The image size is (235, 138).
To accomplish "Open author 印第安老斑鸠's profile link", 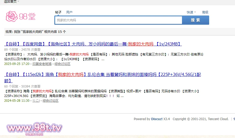I will (x=42, y=64).
